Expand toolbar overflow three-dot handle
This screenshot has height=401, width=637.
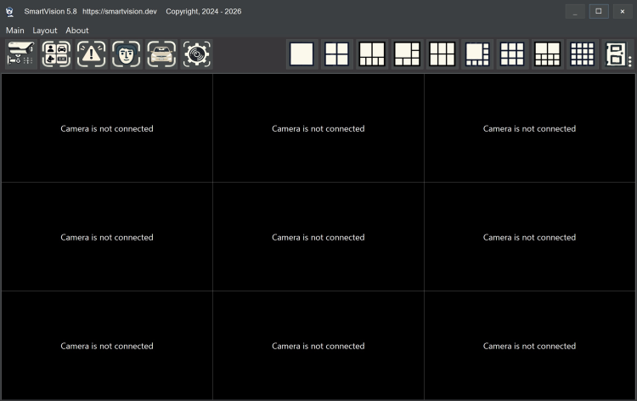tap(630, 60)
